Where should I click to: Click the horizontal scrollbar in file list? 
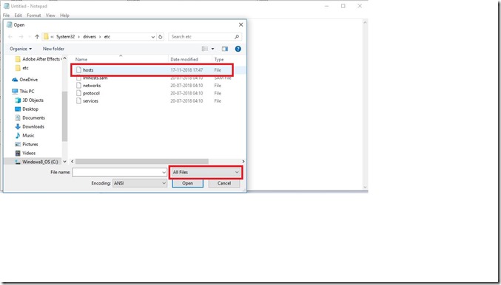pyautogui.click(x=142, y=162)
